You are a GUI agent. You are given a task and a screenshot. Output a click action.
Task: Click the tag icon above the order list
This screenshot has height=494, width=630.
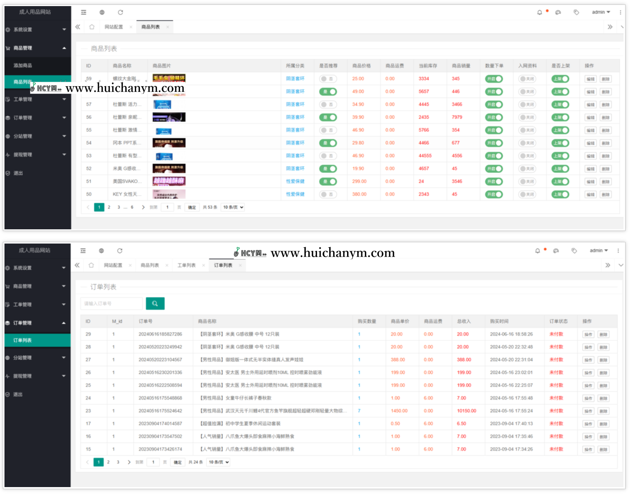(x=574, y=251)
